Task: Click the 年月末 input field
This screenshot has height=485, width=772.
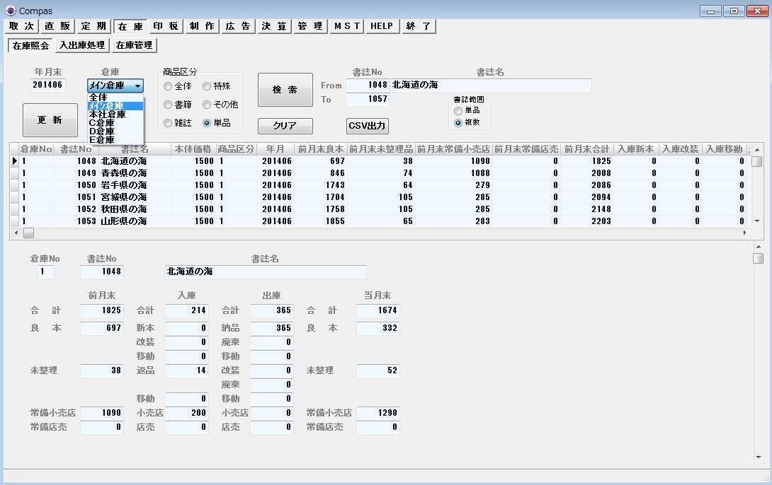Action: click(47, 85)
